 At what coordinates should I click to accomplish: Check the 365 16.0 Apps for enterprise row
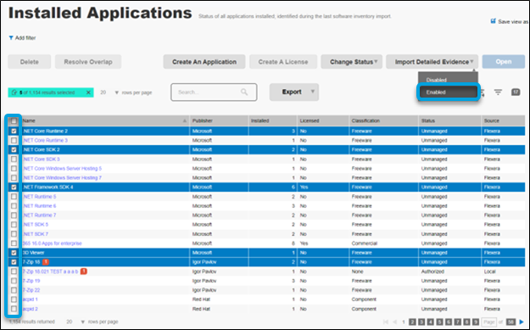[x=14, y=243]
